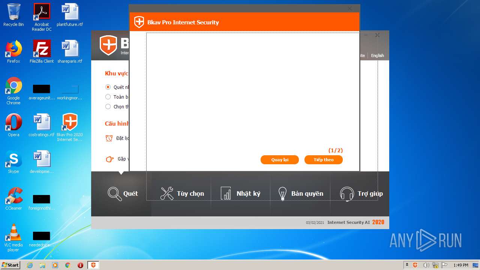The height and width of the screenshot is (270, 480).
Task: Click the Tiếp theo button
Action: pos(324,160)
